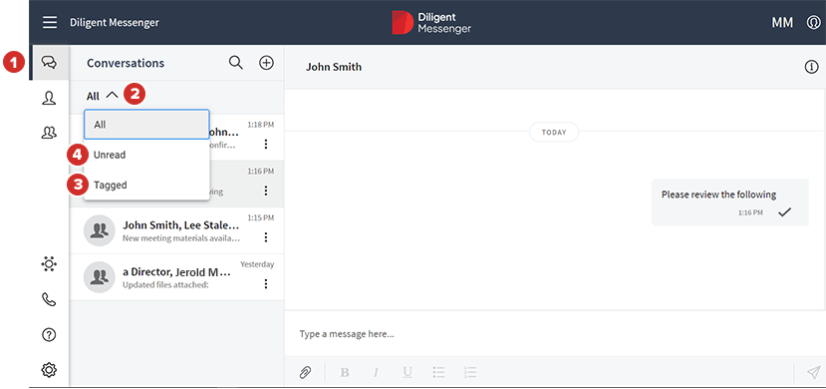This screenshot has height=389, width=826.
Task: Attach a file with the paperclip icon
Action: click(x=305, y=373)
